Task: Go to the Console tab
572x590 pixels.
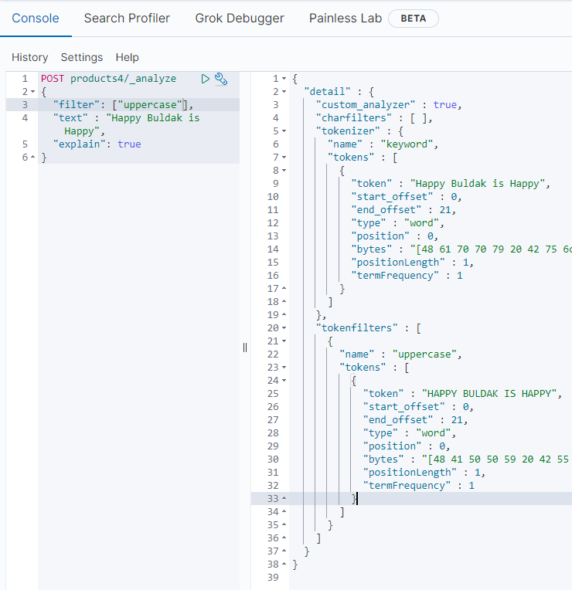Action: pos(36,18)
